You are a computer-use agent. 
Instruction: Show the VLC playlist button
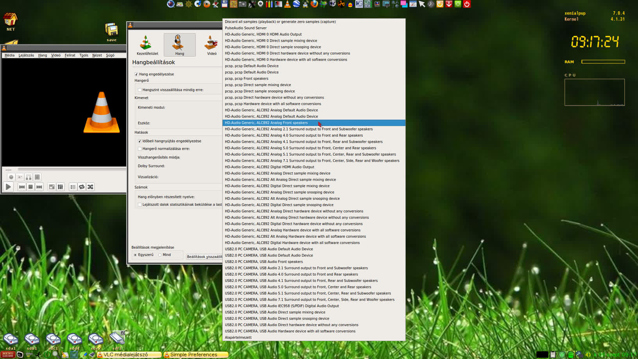click(73, 187)
